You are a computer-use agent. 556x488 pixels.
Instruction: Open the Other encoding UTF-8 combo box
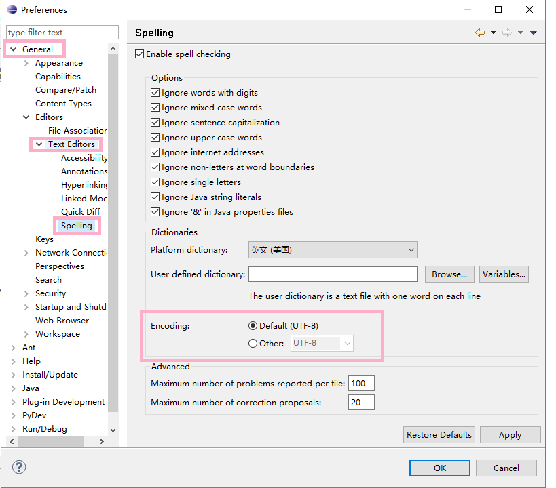[322, 343]
